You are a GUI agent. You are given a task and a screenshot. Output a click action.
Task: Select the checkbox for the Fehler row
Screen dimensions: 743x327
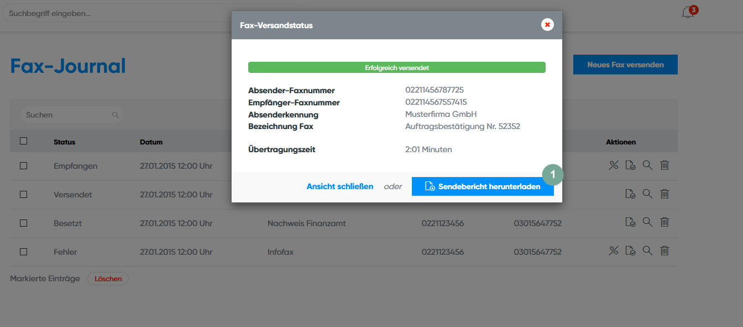[x=23, y=251]
